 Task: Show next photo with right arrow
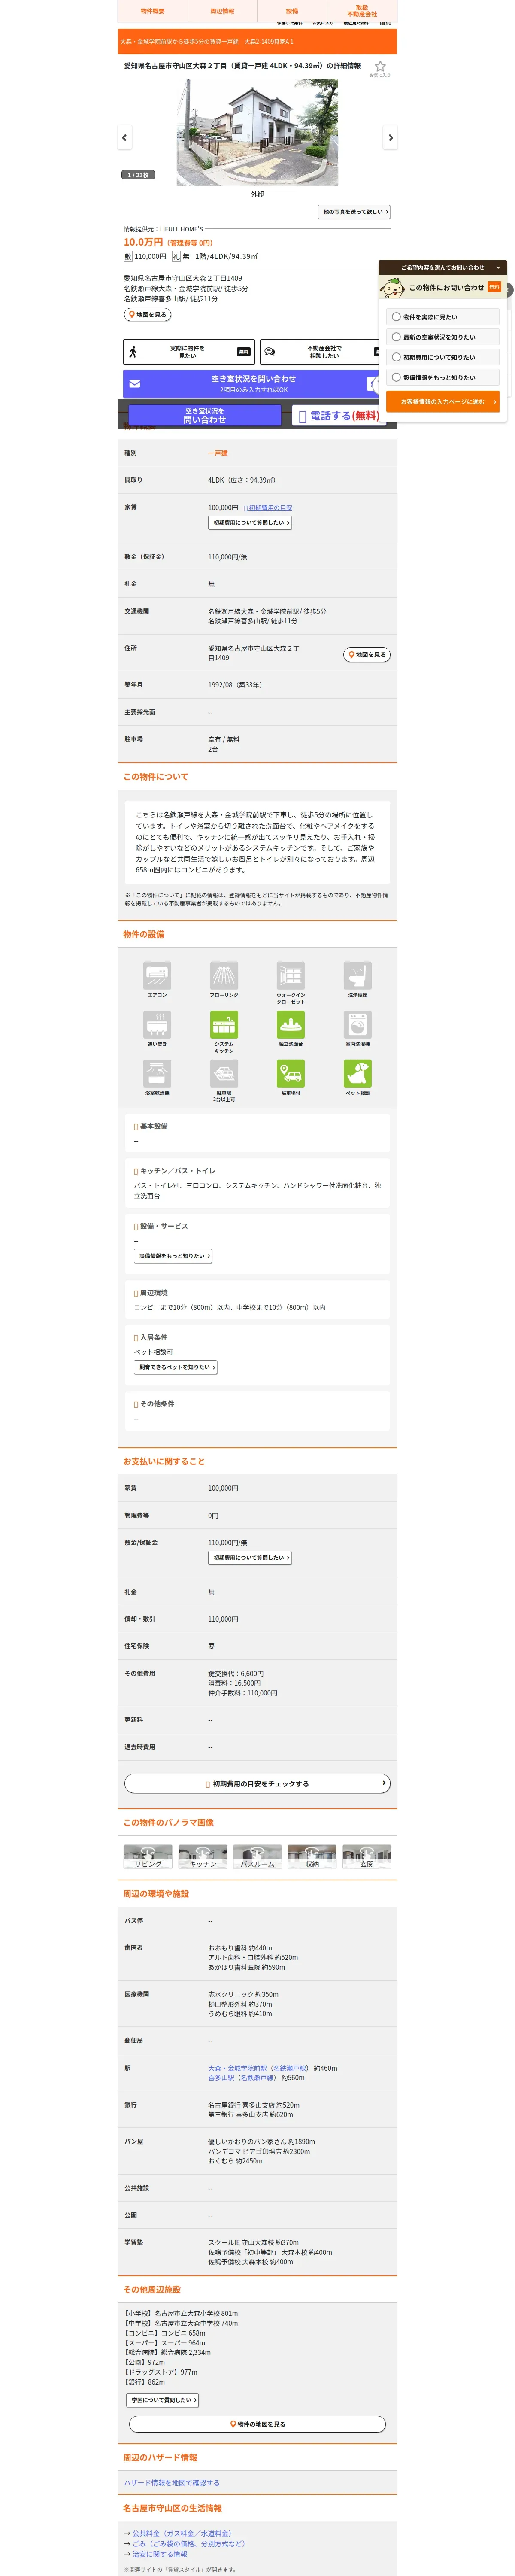tap(390, 137)
